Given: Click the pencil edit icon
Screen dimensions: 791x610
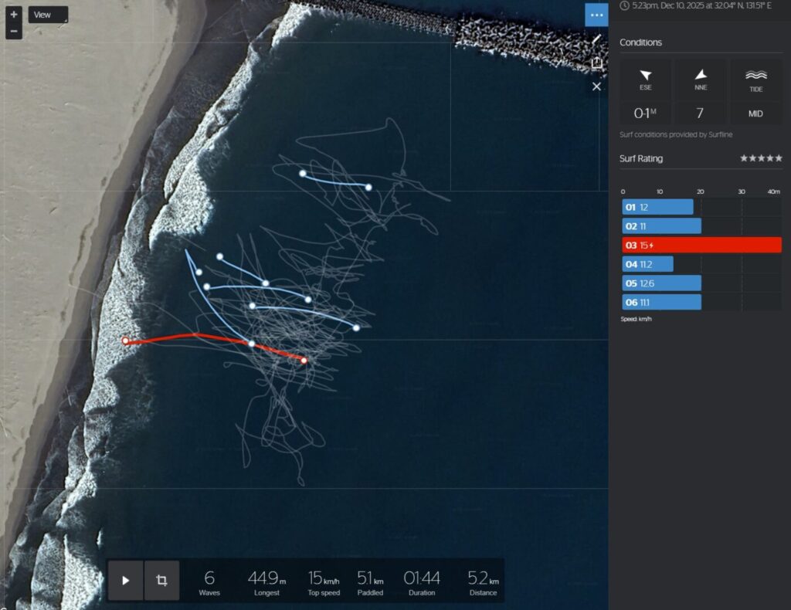Looking at the screenshot, I should click(x=596, y=39).
